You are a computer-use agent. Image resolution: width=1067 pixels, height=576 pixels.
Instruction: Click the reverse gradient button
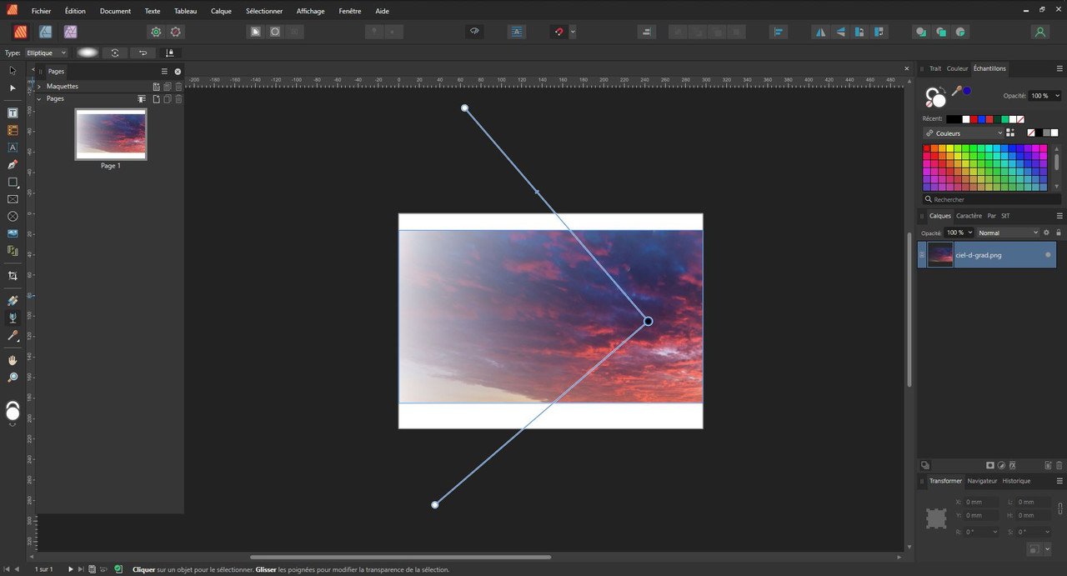(x=143, y=53)
